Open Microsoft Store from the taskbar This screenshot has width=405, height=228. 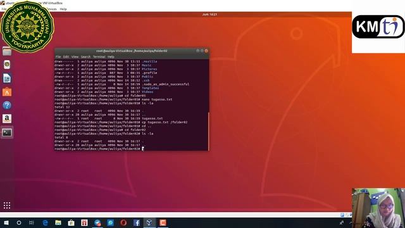[71, 223]
